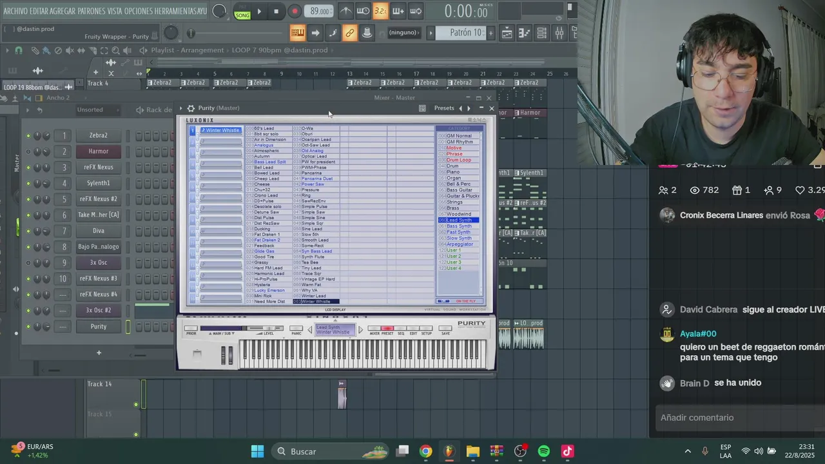825x464 pixels.
Task: Select the playlist Paint brush tool
Action: click(46, 50)
